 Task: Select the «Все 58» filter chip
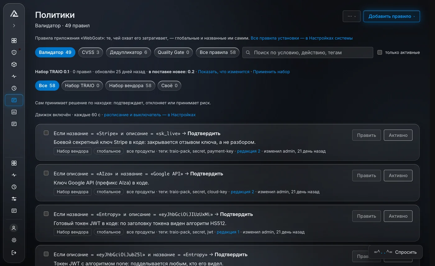[47, 86]
